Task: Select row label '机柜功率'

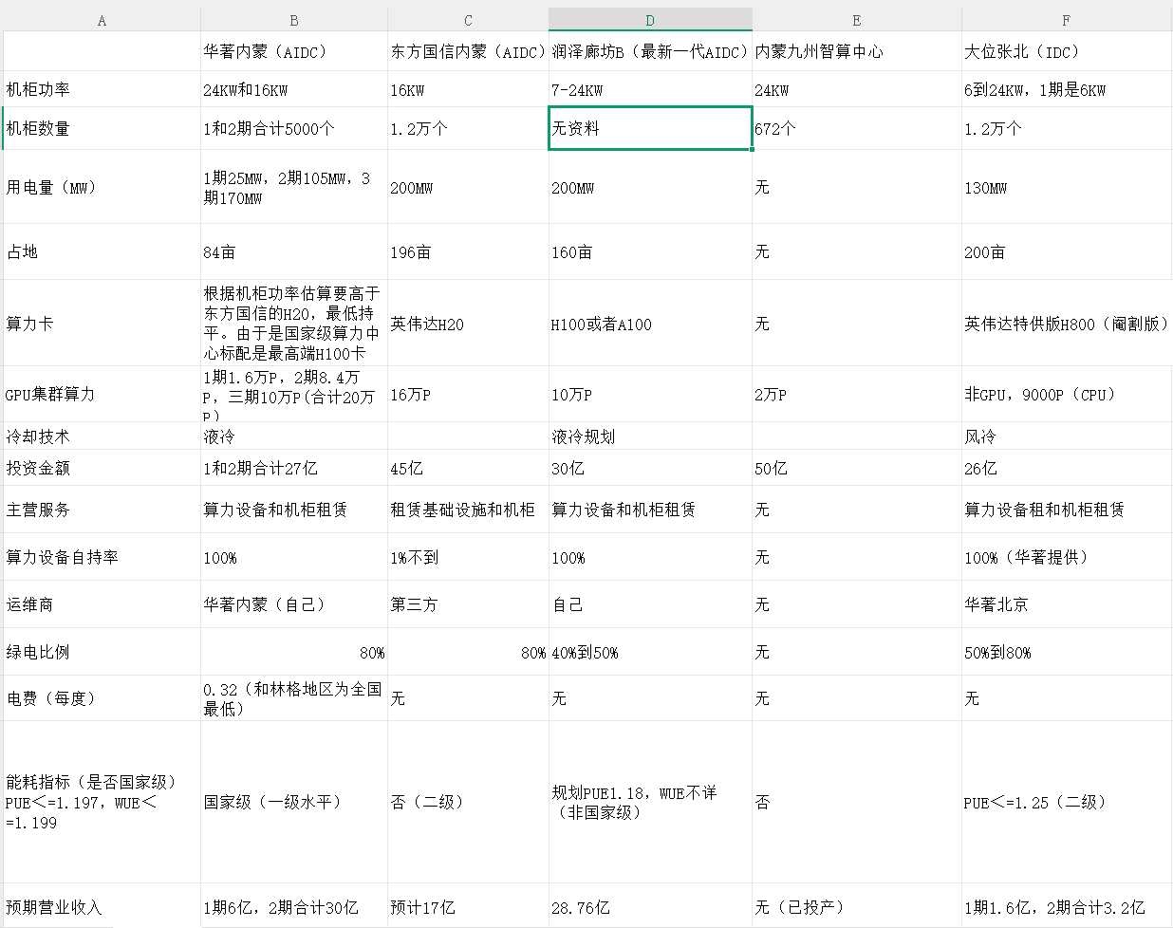Action: click(102, 89)
